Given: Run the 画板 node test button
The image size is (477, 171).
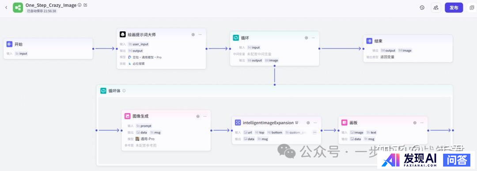Looking at the screenshot, I should point(415,123).
